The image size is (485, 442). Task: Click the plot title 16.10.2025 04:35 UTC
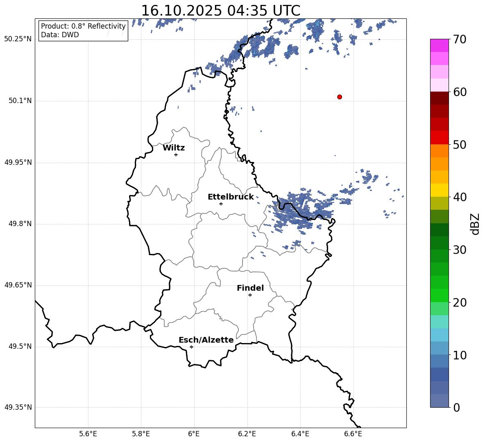tap(221, 11)
